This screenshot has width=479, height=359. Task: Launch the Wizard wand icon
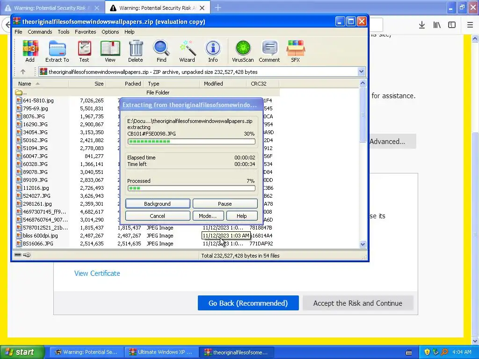coord(187,51)
